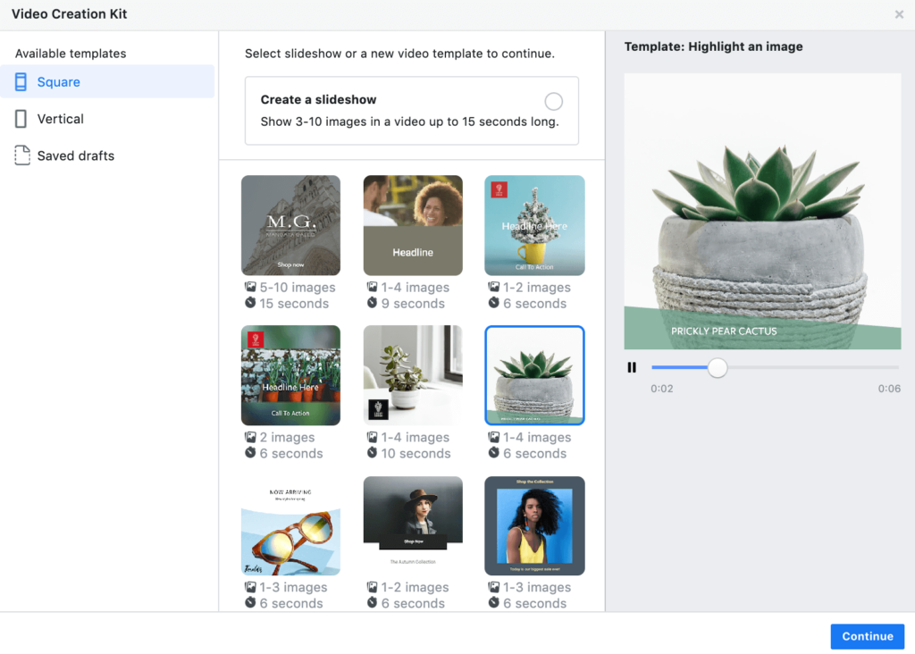Viewport: 915px width, 654px height.
Task: Click the Square phone icon
Action: (21, 81)
